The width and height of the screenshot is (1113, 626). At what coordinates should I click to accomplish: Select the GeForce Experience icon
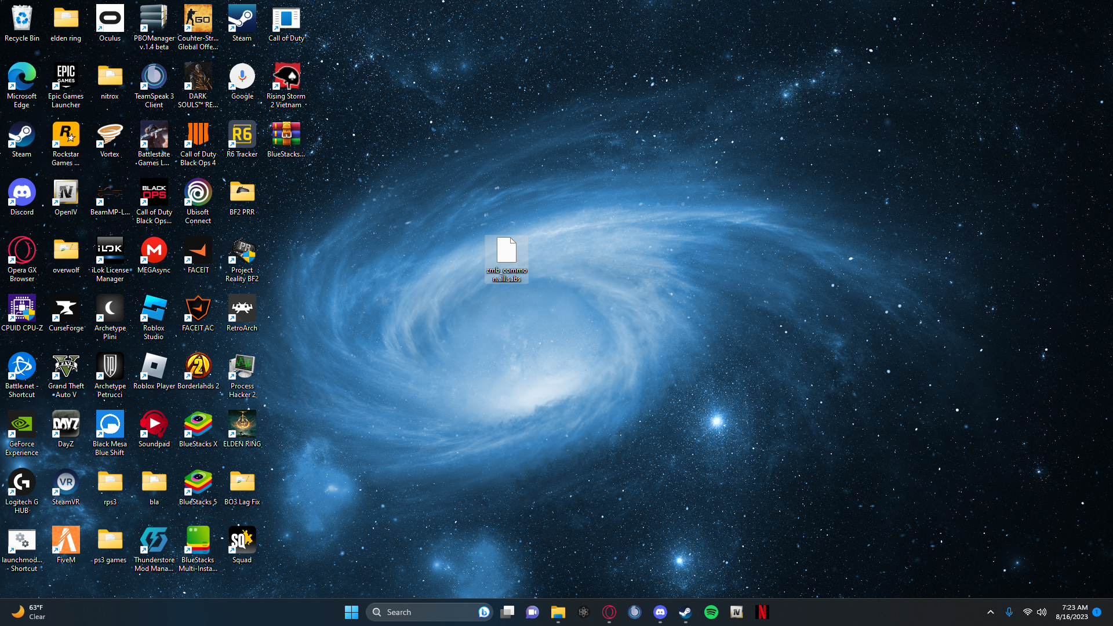click(x=21, y=433)
